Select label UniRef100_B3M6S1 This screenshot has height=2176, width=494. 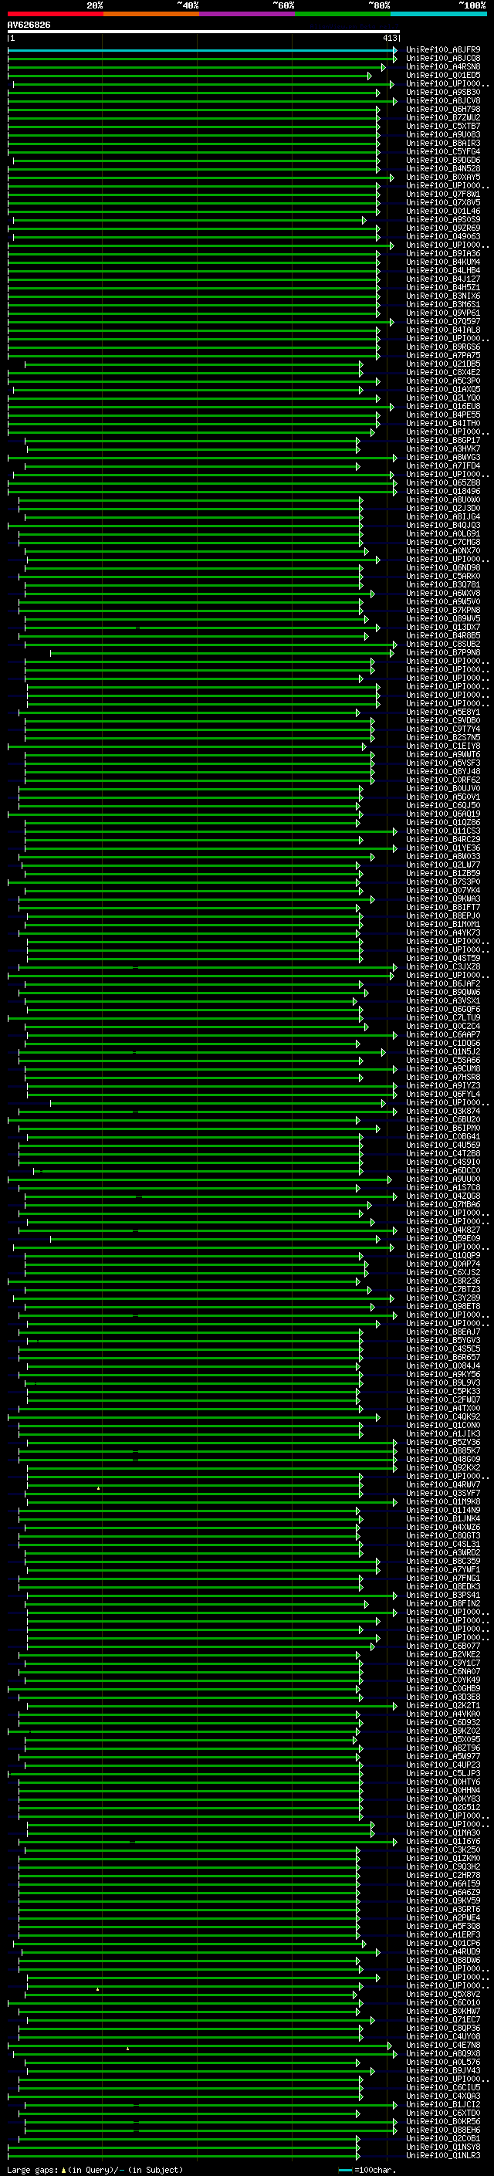coord(443,304)
